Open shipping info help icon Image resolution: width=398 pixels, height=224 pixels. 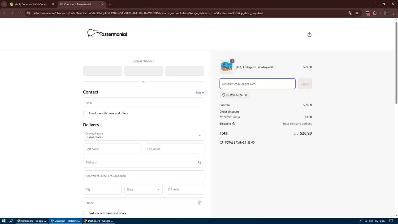coord(233,124)
